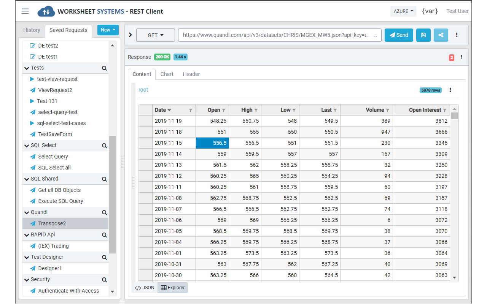Search within the SQL Shared folder

pos(104,179)
